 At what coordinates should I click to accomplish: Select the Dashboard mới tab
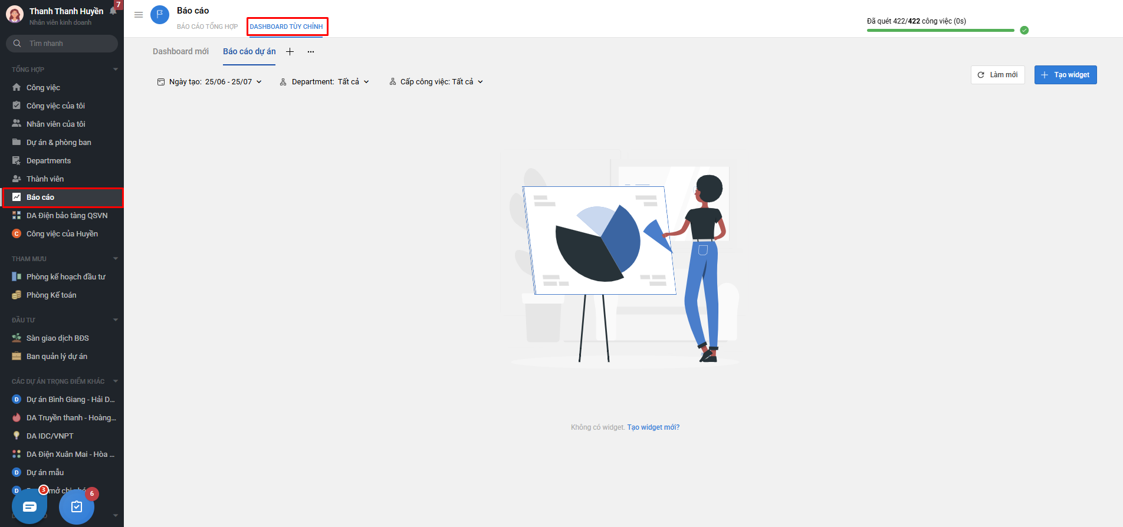[x=180, y=51]
